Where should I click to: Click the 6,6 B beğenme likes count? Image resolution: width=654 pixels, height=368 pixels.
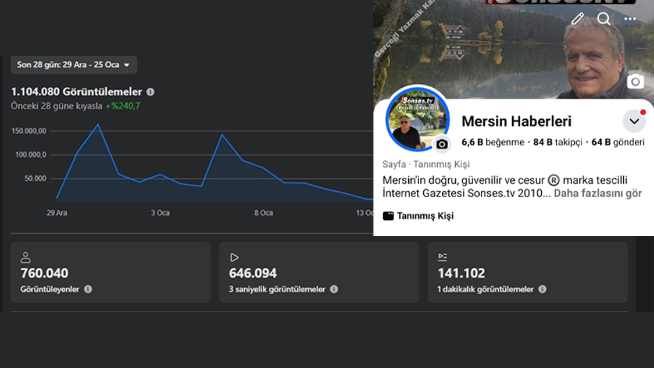click(492, 142)
